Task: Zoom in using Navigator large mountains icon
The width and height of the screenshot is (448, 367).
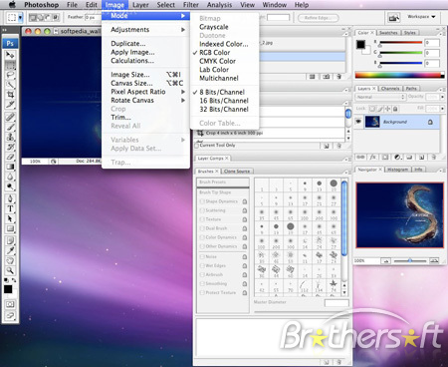Action: click(434, 261)
